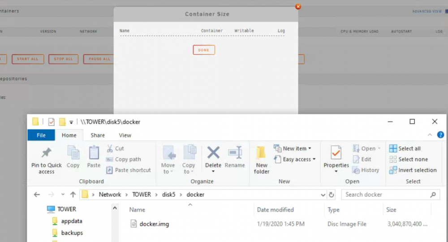448x242 pixels.
Task: Click Invert selection in ribbon
Action: (x=413, y=170)
